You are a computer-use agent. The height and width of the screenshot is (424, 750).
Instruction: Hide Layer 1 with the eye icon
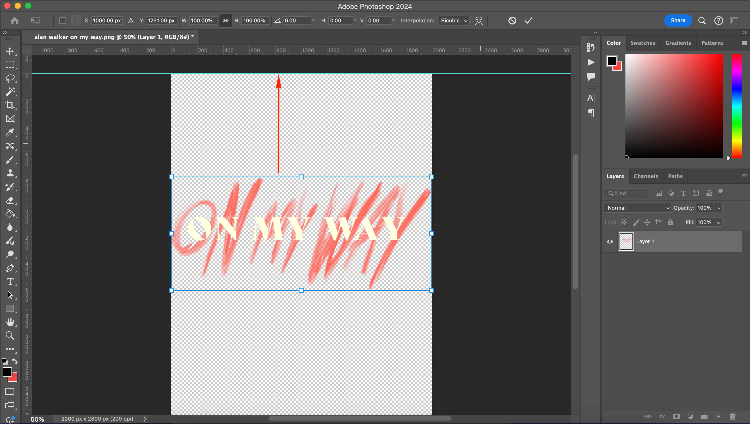[610, 241]
